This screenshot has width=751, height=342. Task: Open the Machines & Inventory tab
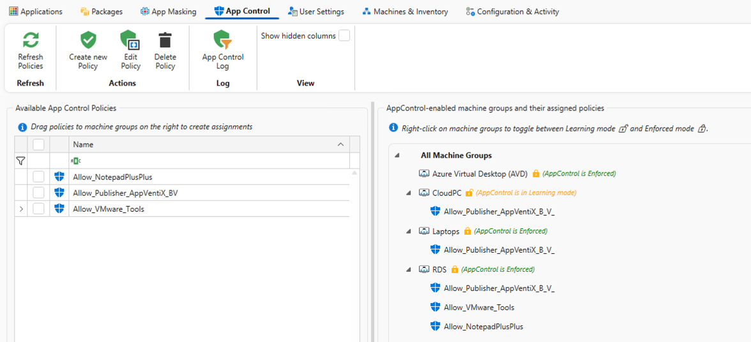(405, 11)
